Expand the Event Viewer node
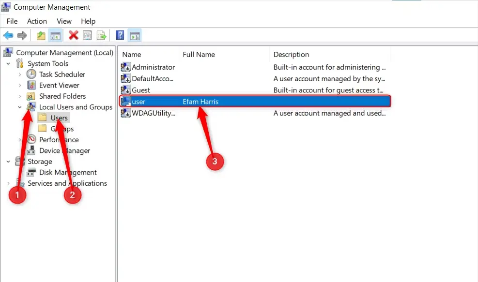The width and height of the screenshot is (478, 282). 20,85
